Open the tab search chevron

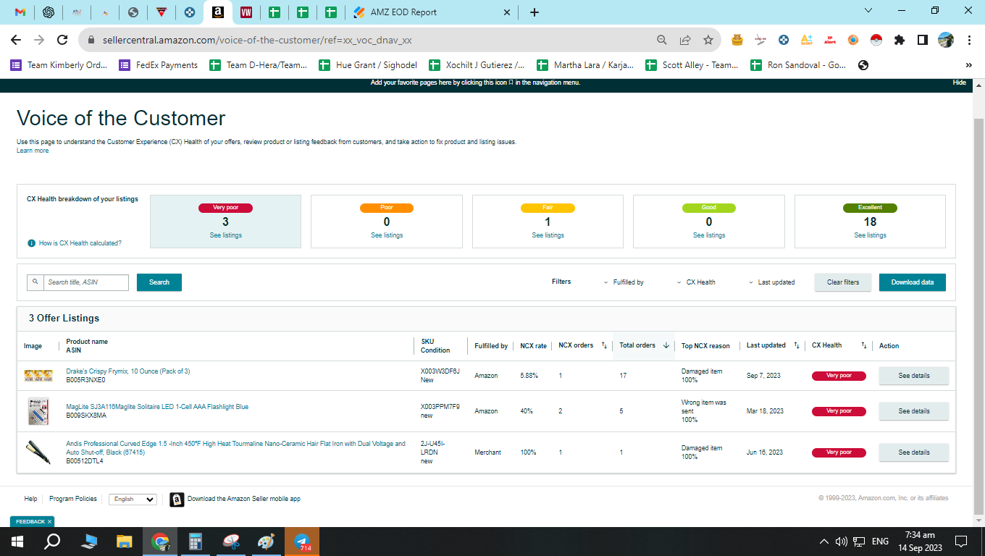868,11
